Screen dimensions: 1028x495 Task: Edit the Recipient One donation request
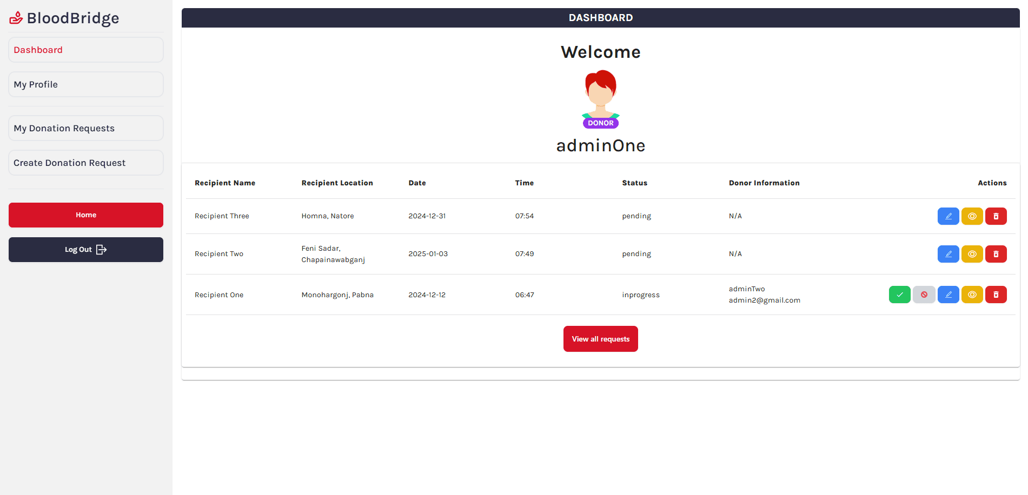pos(947,295)
